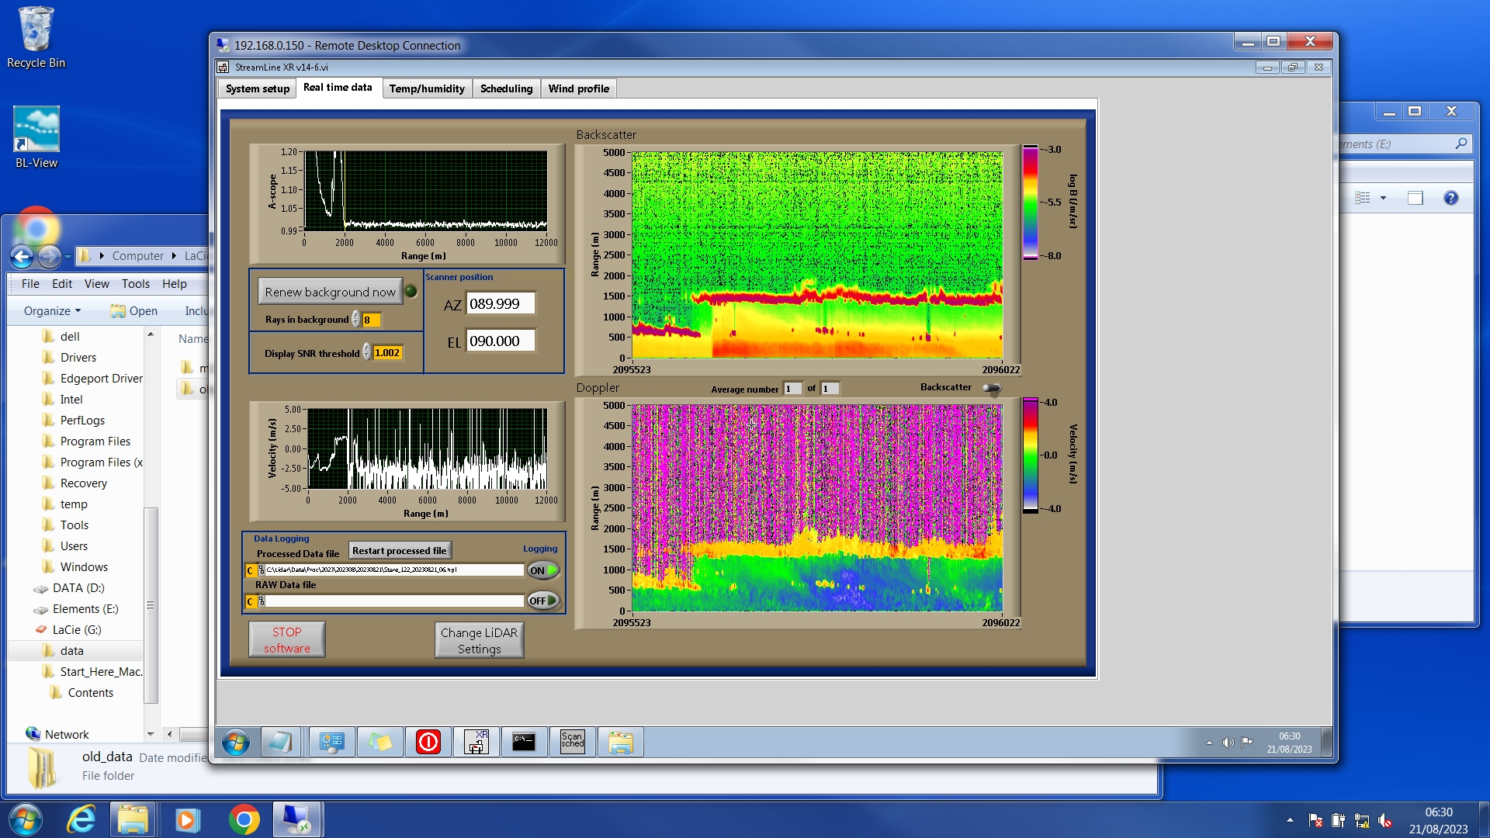The width and height of the screenshot is (1490, 838).
Task: Open the Scan sched taskbar icon
Action: [572, 742]
